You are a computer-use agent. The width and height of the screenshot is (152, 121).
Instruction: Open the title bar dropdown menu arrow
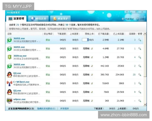point(127,12)
